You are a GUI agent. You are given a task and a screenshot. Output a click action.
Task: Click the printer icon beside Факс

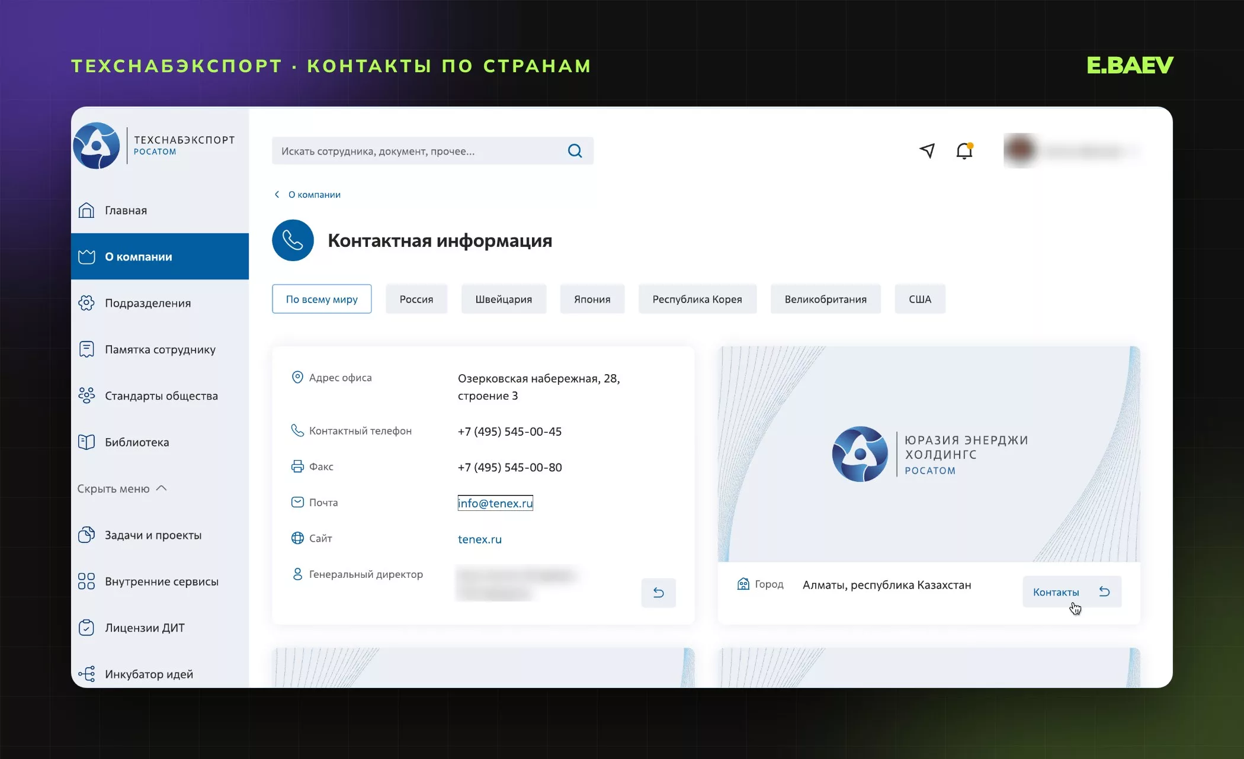point(297,467)
